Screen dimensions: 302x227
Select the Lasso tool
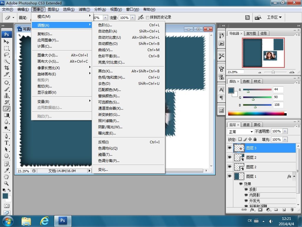click(6, 55)
